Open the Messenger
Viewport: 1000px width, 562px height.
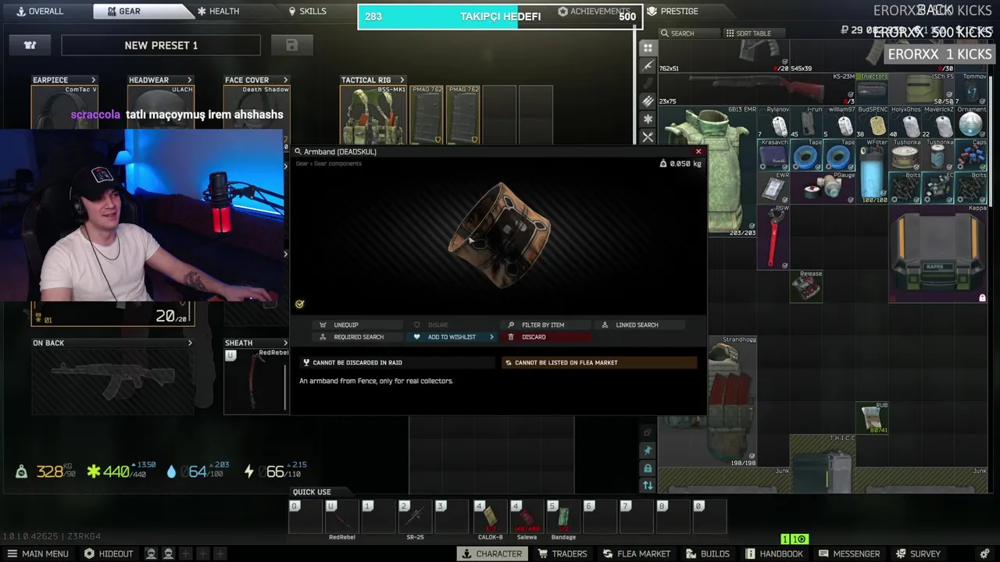click(x=849, y=553)
